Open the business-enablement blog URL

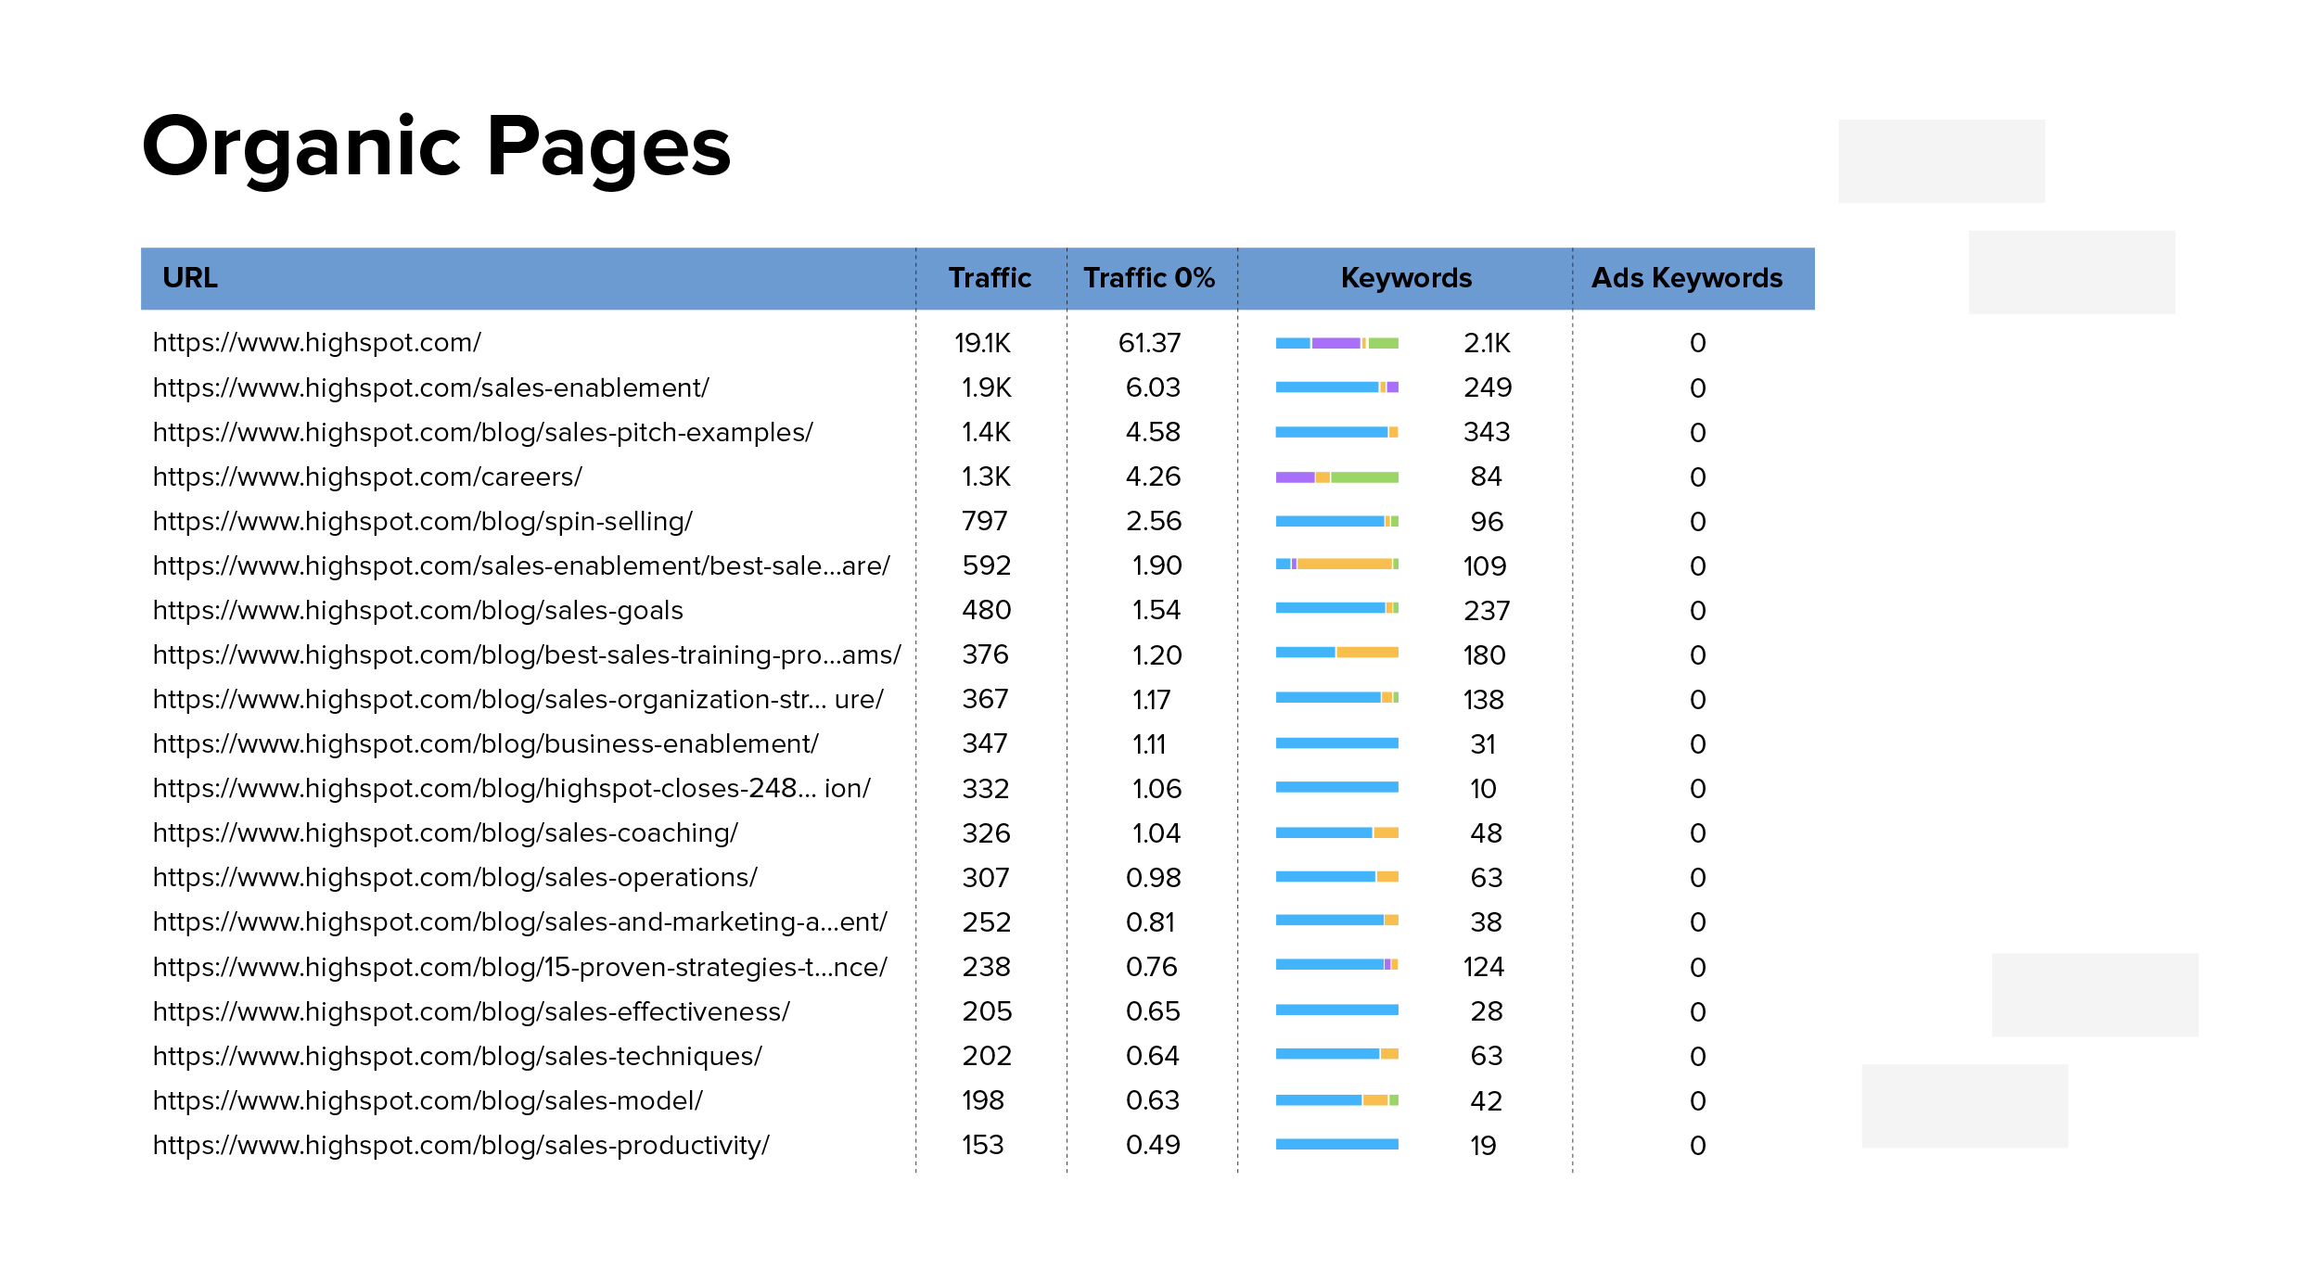[x=485, y=743]
